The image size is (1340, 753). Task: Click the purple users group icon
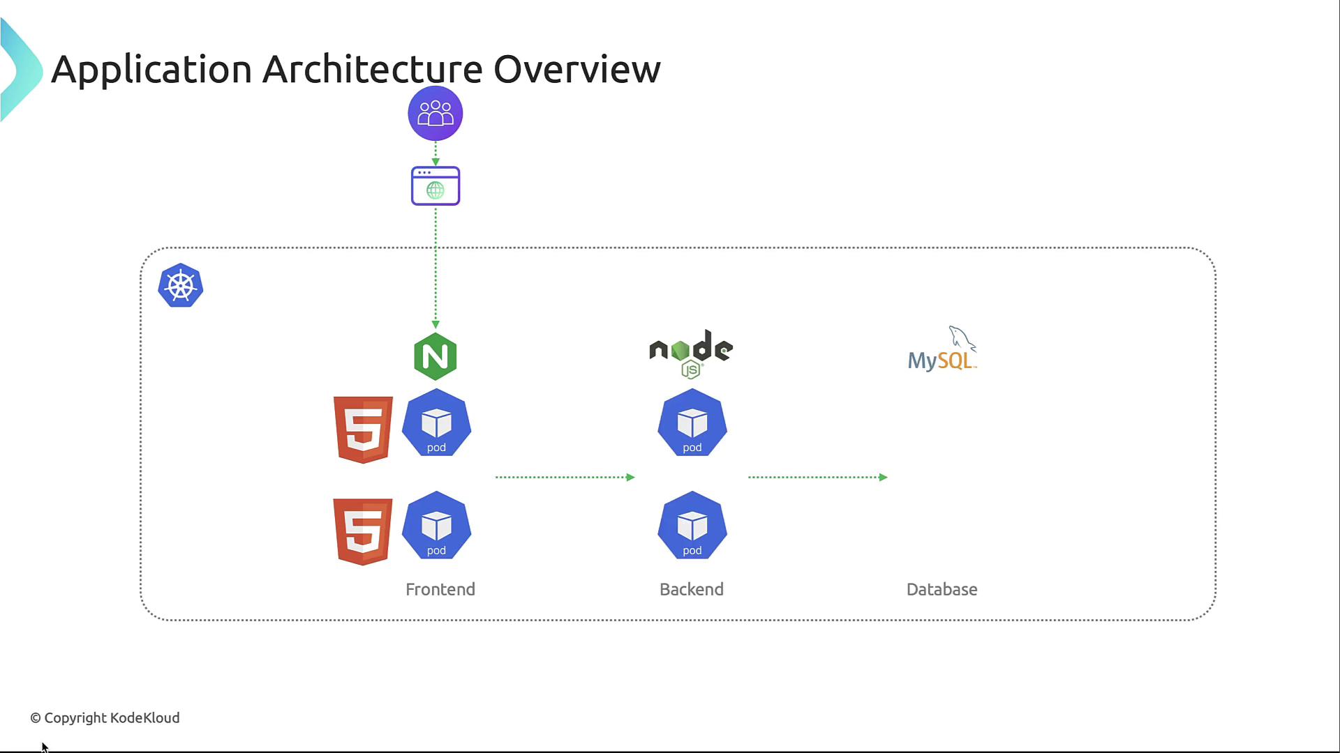pyautogui.click(x=435, y=113)
